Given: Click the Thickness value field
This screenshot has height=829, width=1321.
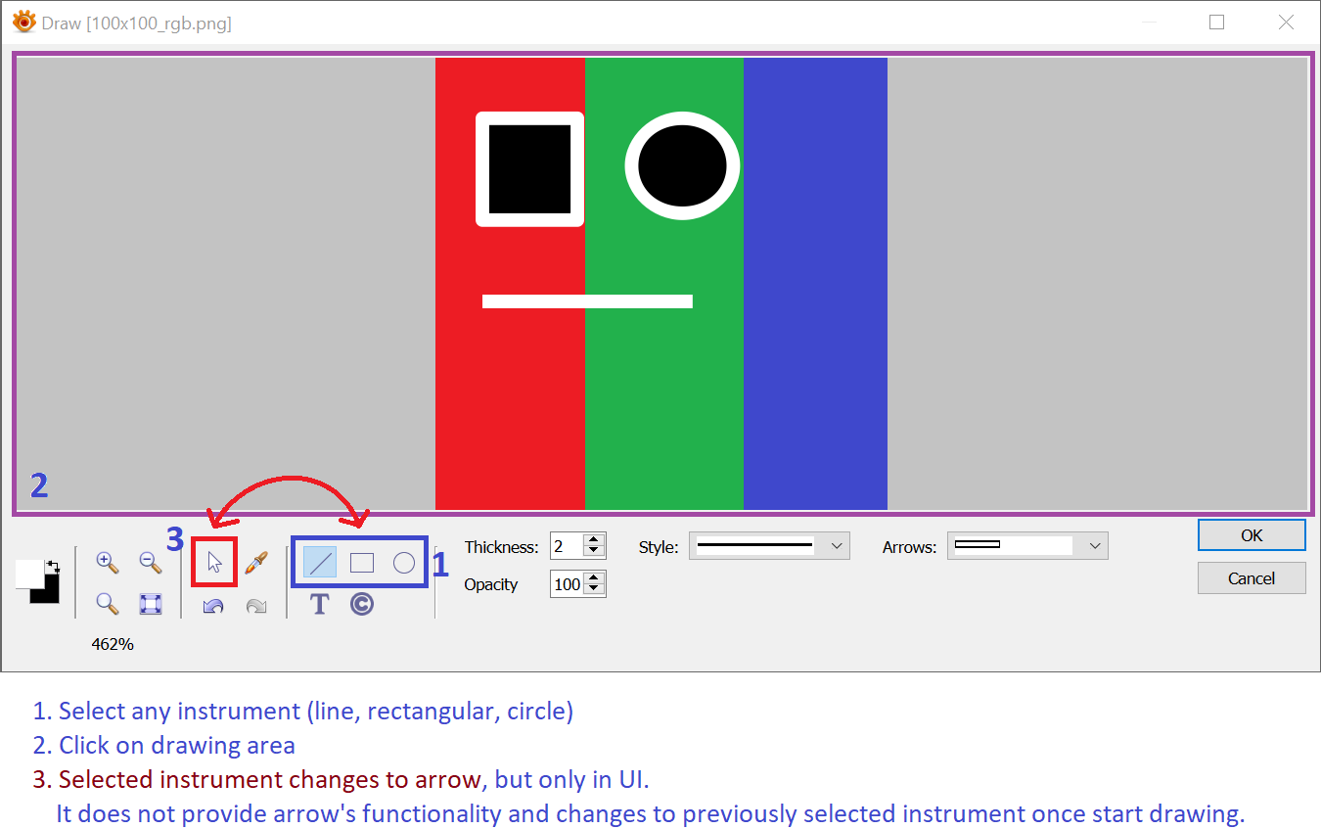Looking at the screenshot, I should tap(567, 546).
